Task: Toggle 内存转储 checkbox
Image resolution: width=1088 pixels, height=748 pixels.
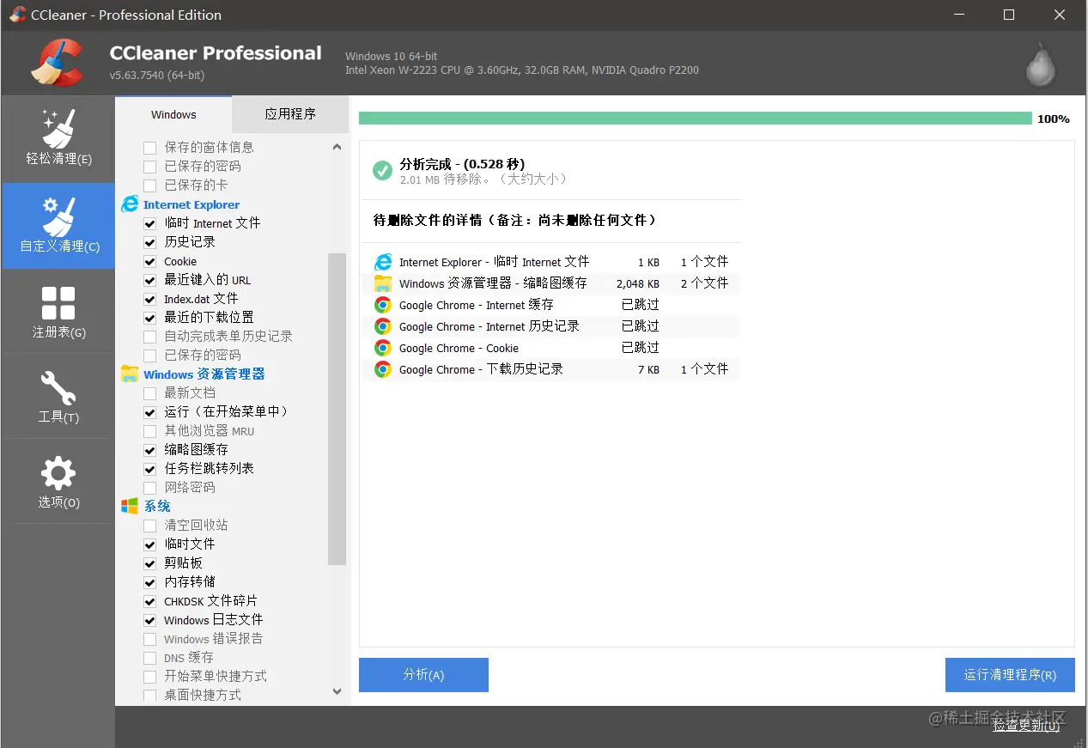Action: click(x=150, y=582)
